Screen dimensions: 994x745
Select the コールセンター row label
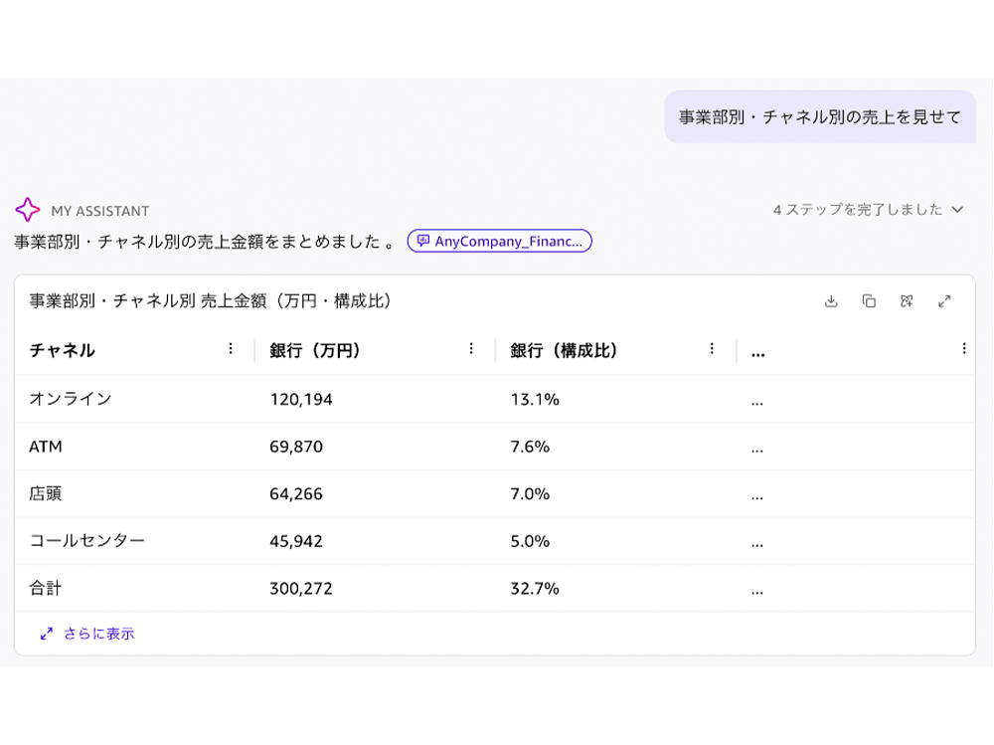click(87, 541)
